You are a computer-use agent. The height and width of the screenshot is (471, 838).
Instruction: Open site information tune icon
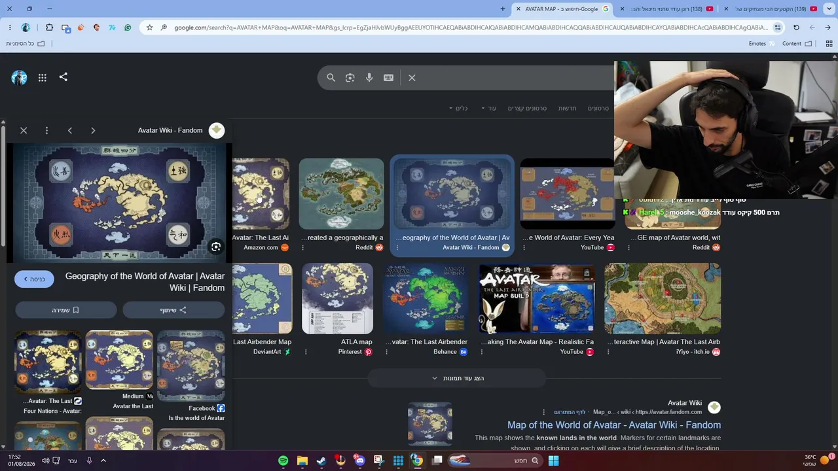(778, 27)
